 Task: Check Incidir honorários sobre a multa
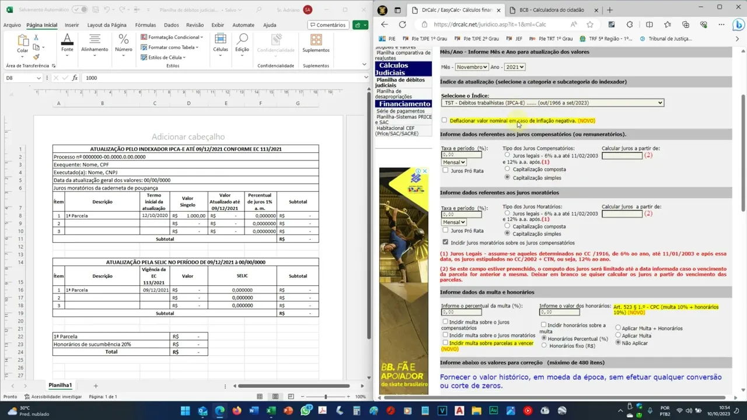pos(543,325)
